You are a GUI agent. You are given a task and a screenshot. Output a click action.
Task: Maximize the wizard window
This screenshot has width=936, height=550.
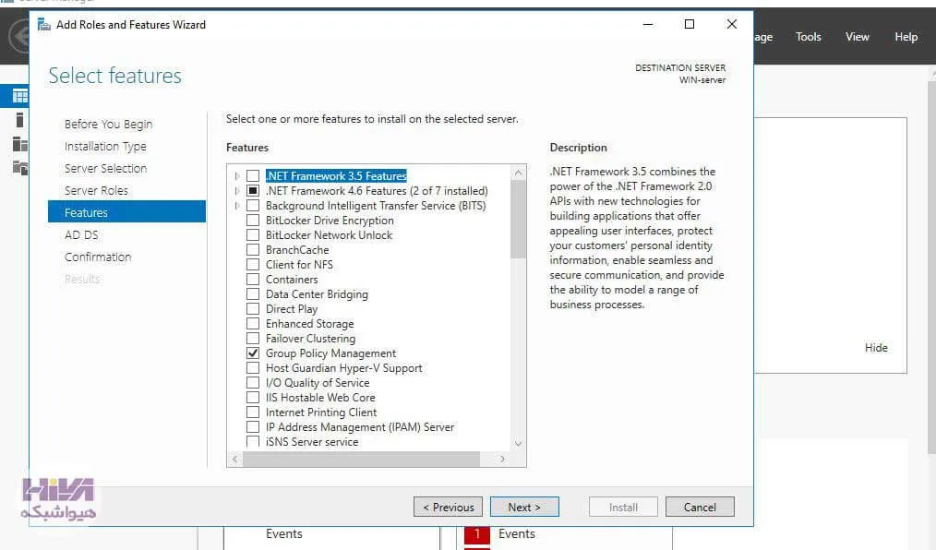pos(690,24)
